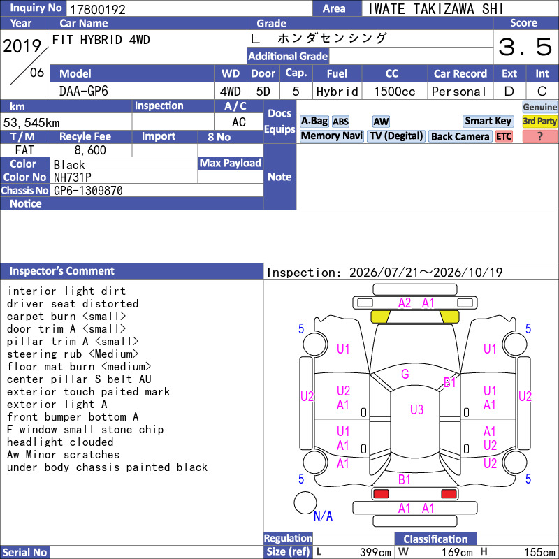Click the Smart Key badge
Image resolution: width=559 pixels, height=559 pixels.
point(488,121)
